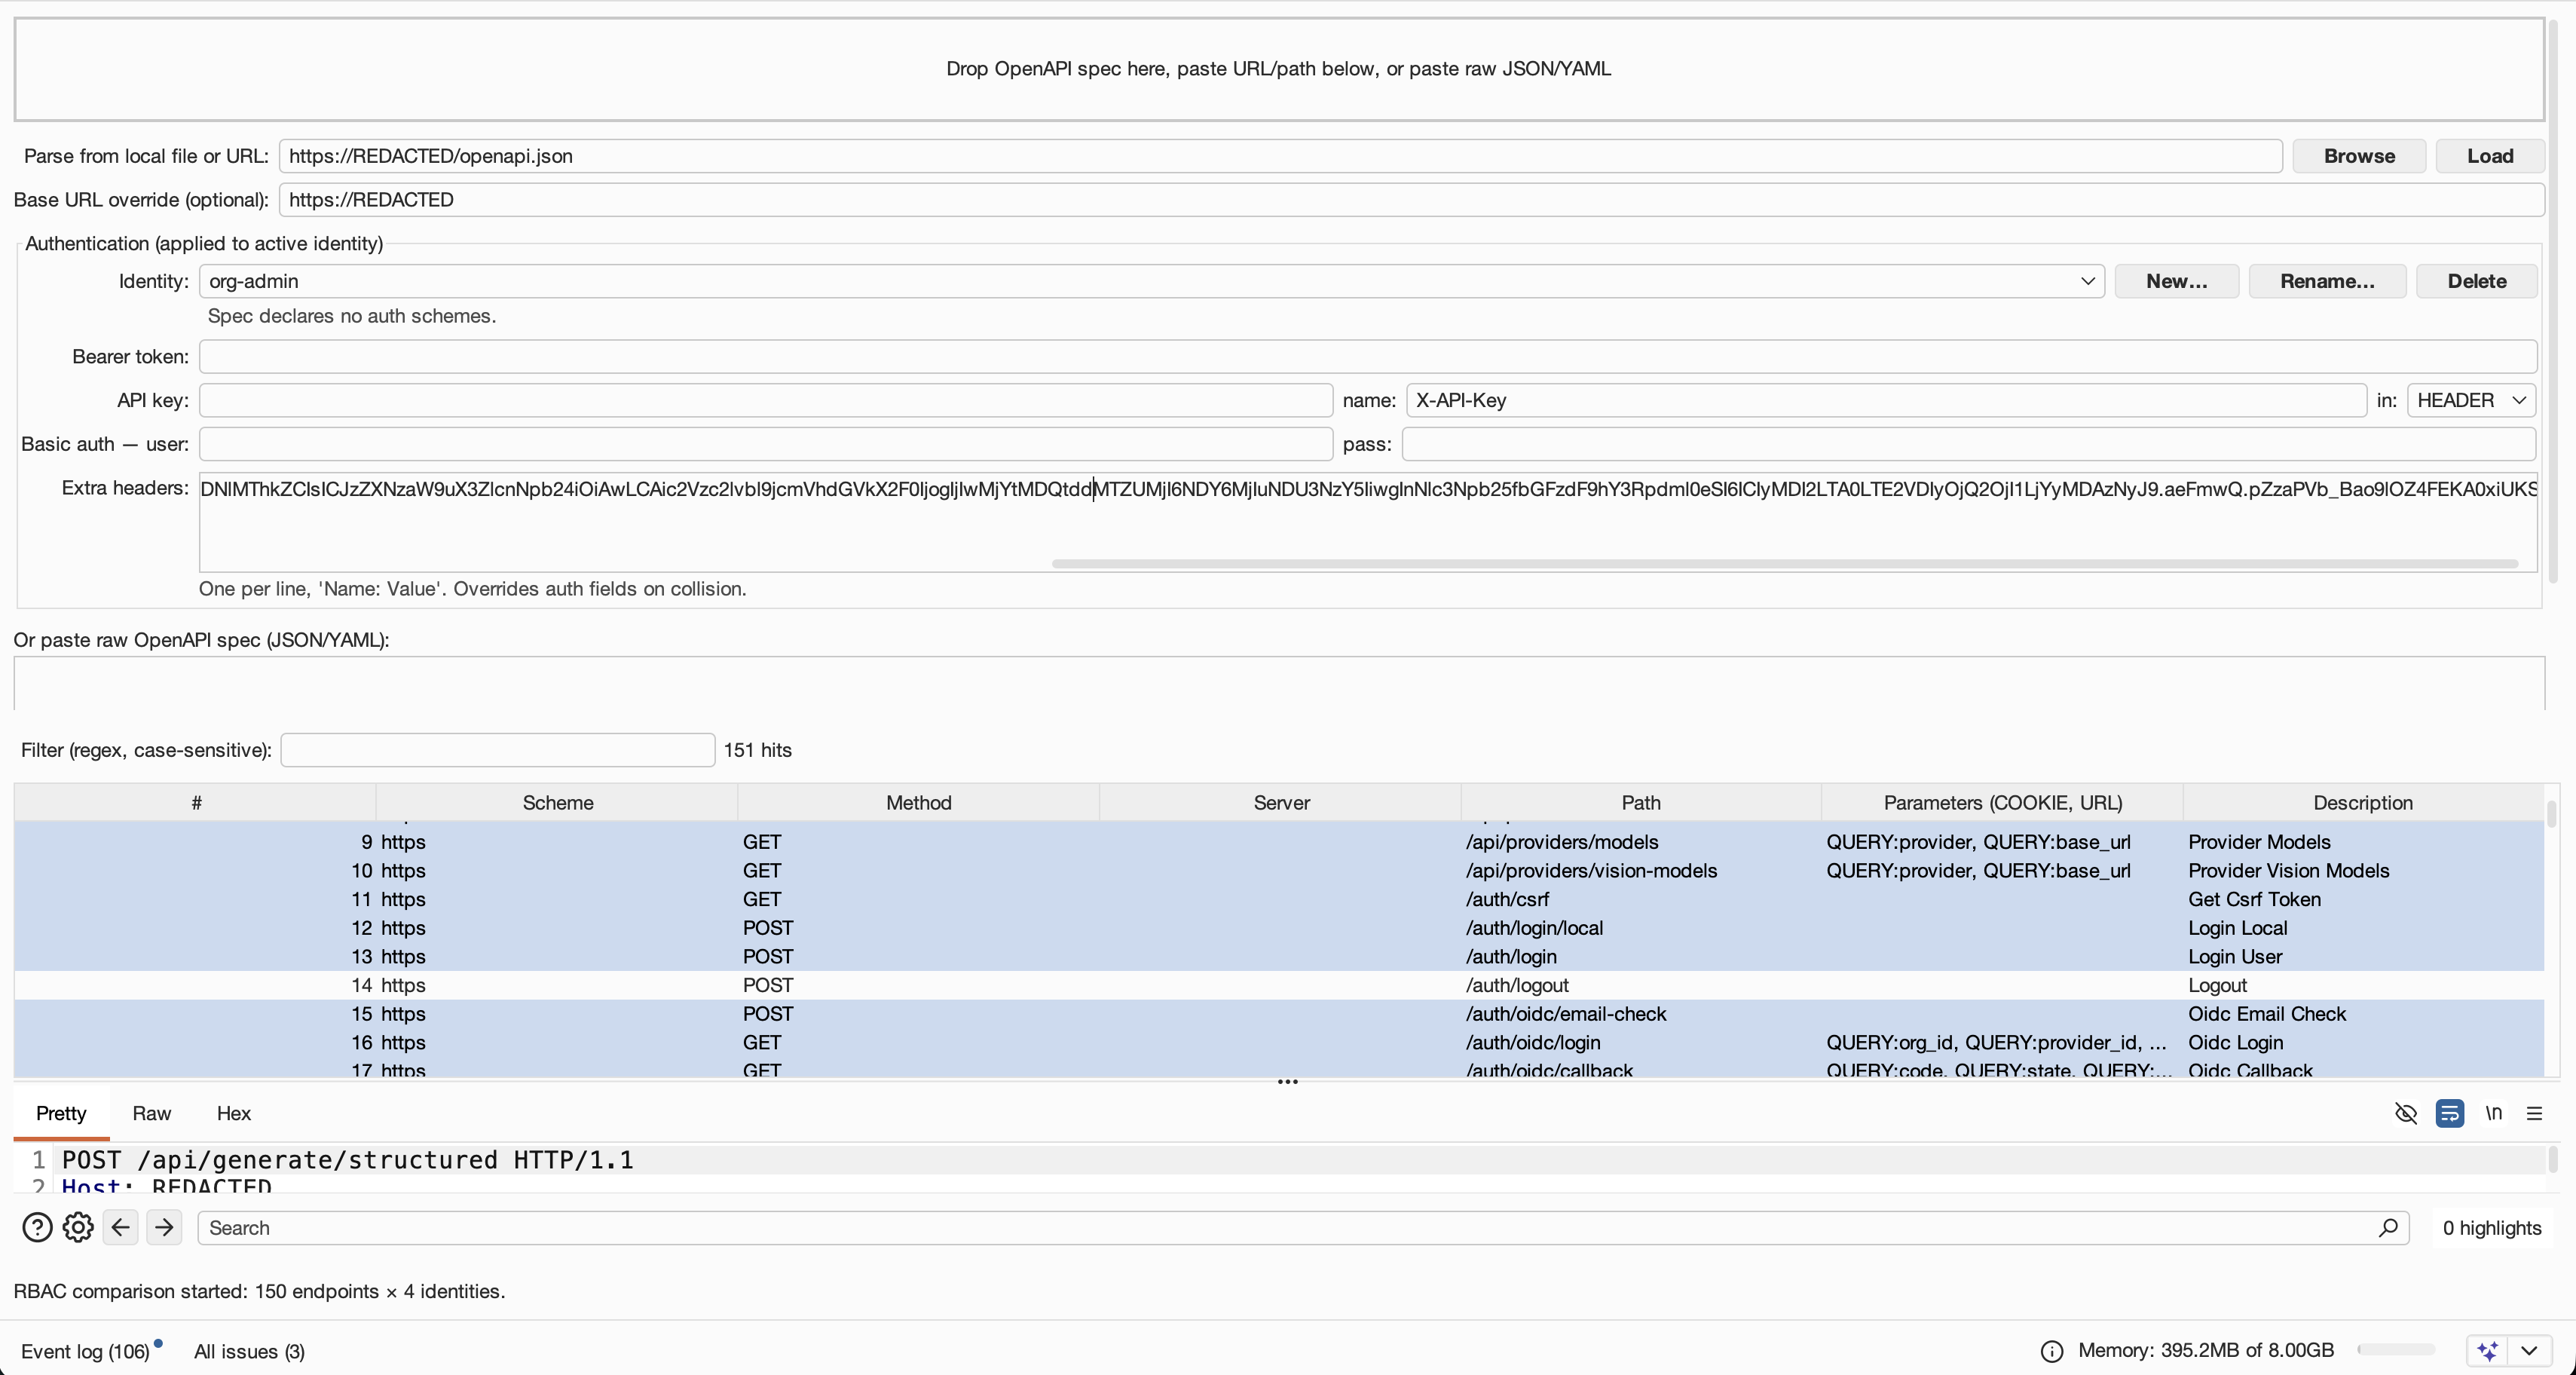Switch to the Hex tab
This screenshot has height=1375, width=2576.
point(234,1113)
